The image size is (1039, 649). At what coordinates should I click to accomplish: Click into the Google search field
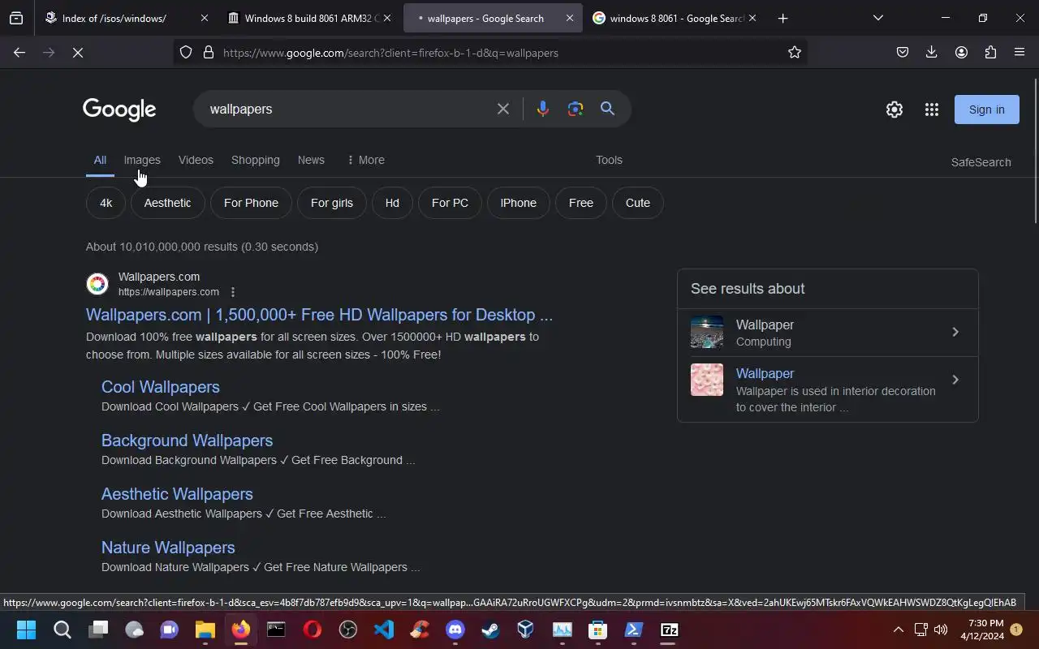click(x=345, y=109)
